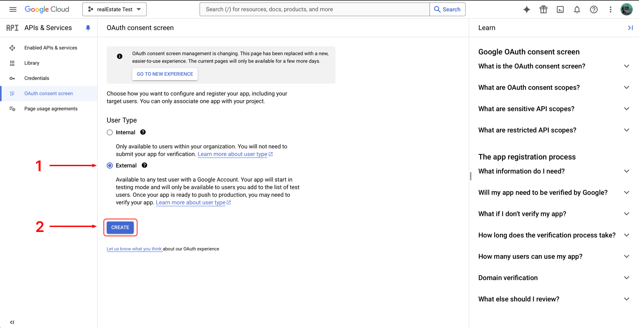Open Gemini AI assistant sparkle icon

coord(527,9)
